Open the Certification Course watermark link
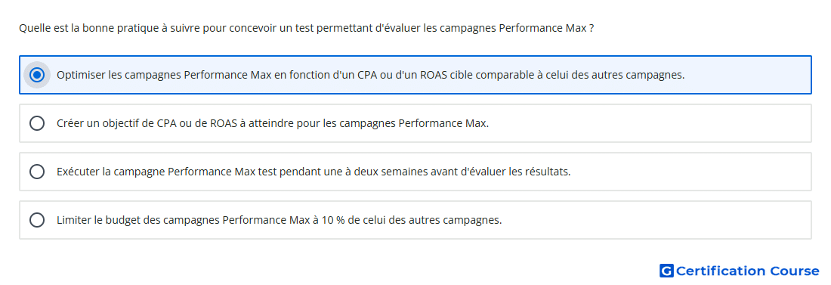Viewport: 831px width, 285px height. [740, 271]
